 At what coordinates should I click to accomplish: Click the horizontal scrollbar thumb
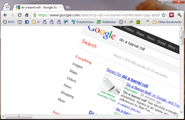coord(19,117)
